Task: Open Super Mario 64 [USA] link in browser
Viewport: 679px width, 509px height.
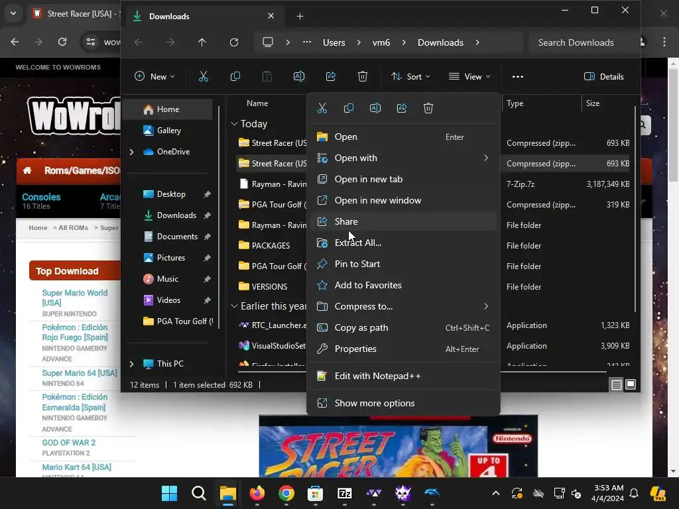Action: coord(80,373)
